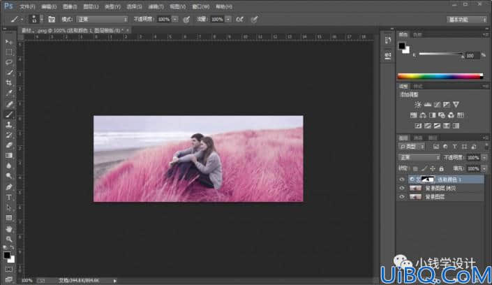
Task: Add a Hue/Saturation adjustment layer
Action: pyautogui.click(x=414, y=115)
